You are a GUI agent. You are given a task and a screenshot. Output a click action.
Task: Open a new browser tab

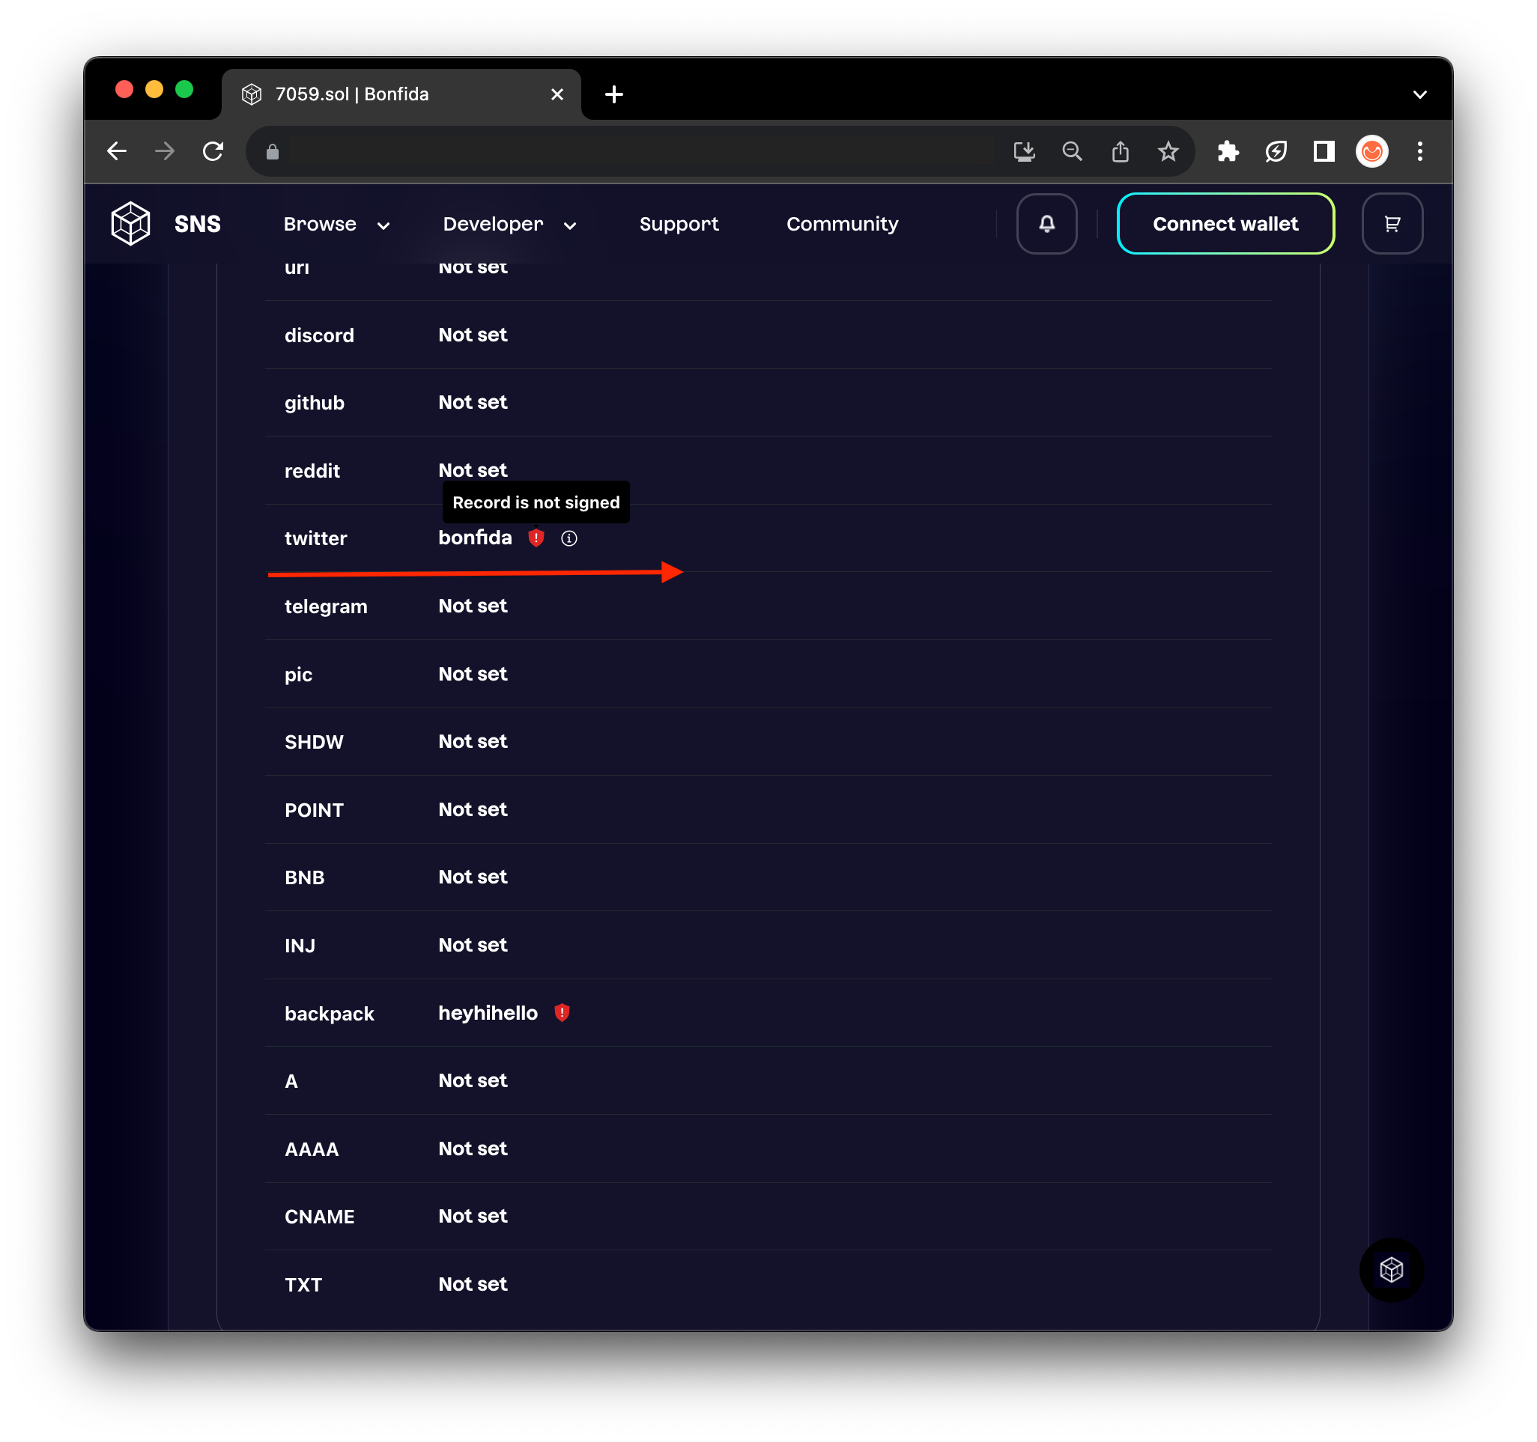pyautogui.click(x=614, y=94)
